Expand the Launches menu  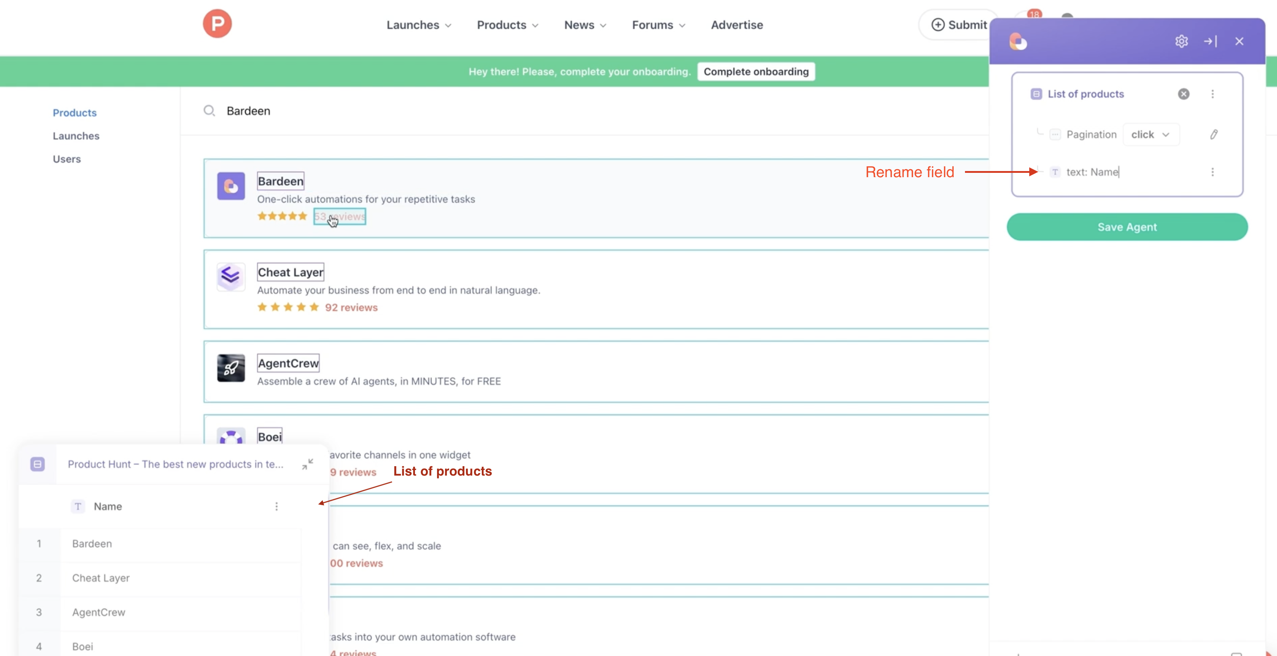[x=419, y=25]
